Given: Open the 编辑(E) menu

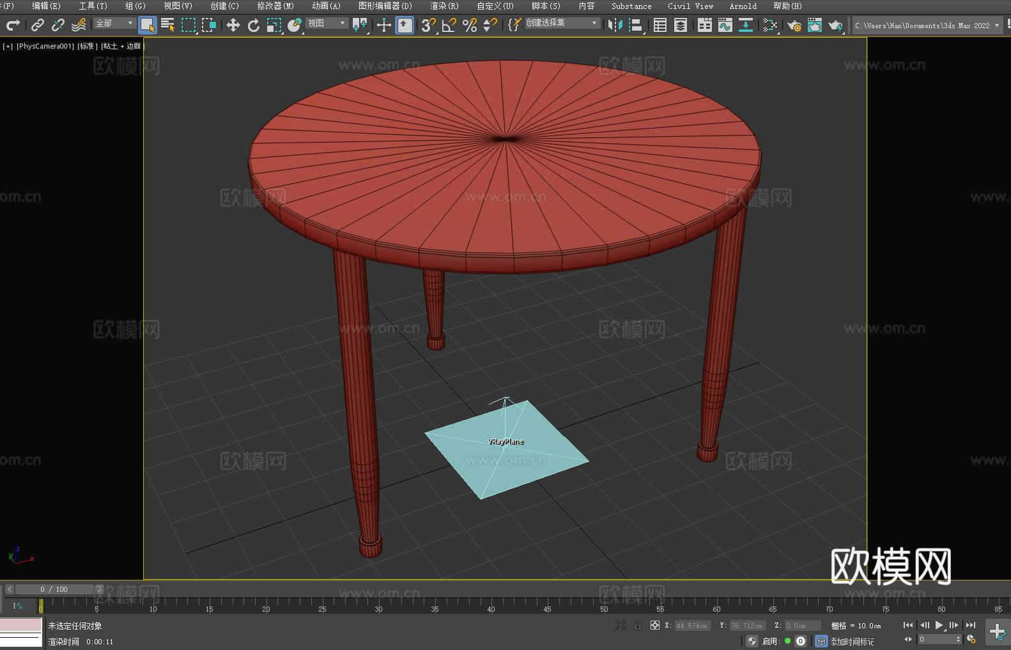Looking at the screenshot, I should click(46, 6).
